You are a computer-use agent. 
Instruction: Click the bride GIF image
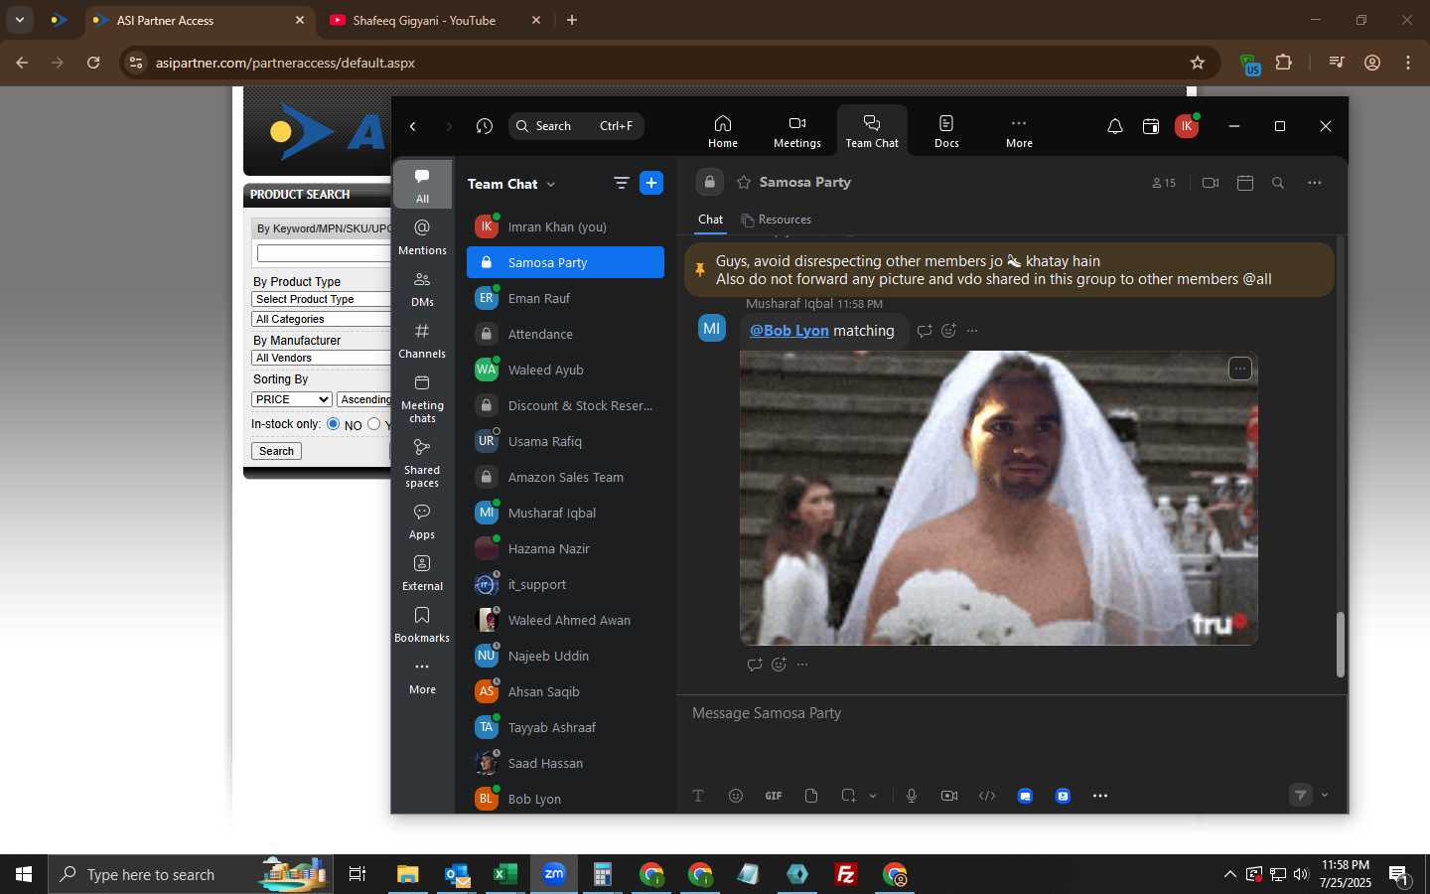[998, 498]
